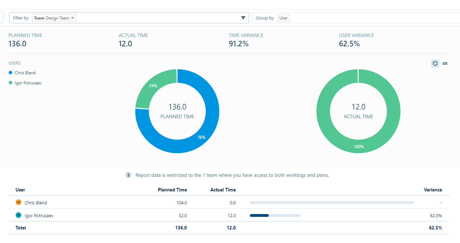This screenshot has height=243, width=460.
Task: Sort by Actual Time column header
Action: click(223, 190)
